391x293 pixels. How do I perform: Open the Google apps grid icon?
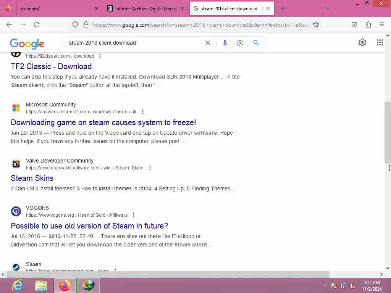tap(380, 43)
